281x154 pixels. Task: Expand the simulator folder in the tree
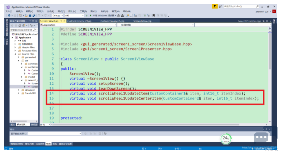coord(18,90)
